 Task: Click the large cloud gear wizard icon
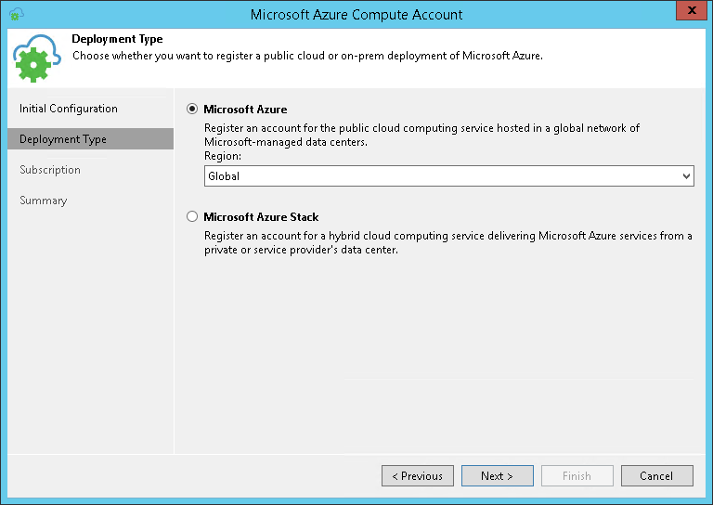(x=36, y=58)
